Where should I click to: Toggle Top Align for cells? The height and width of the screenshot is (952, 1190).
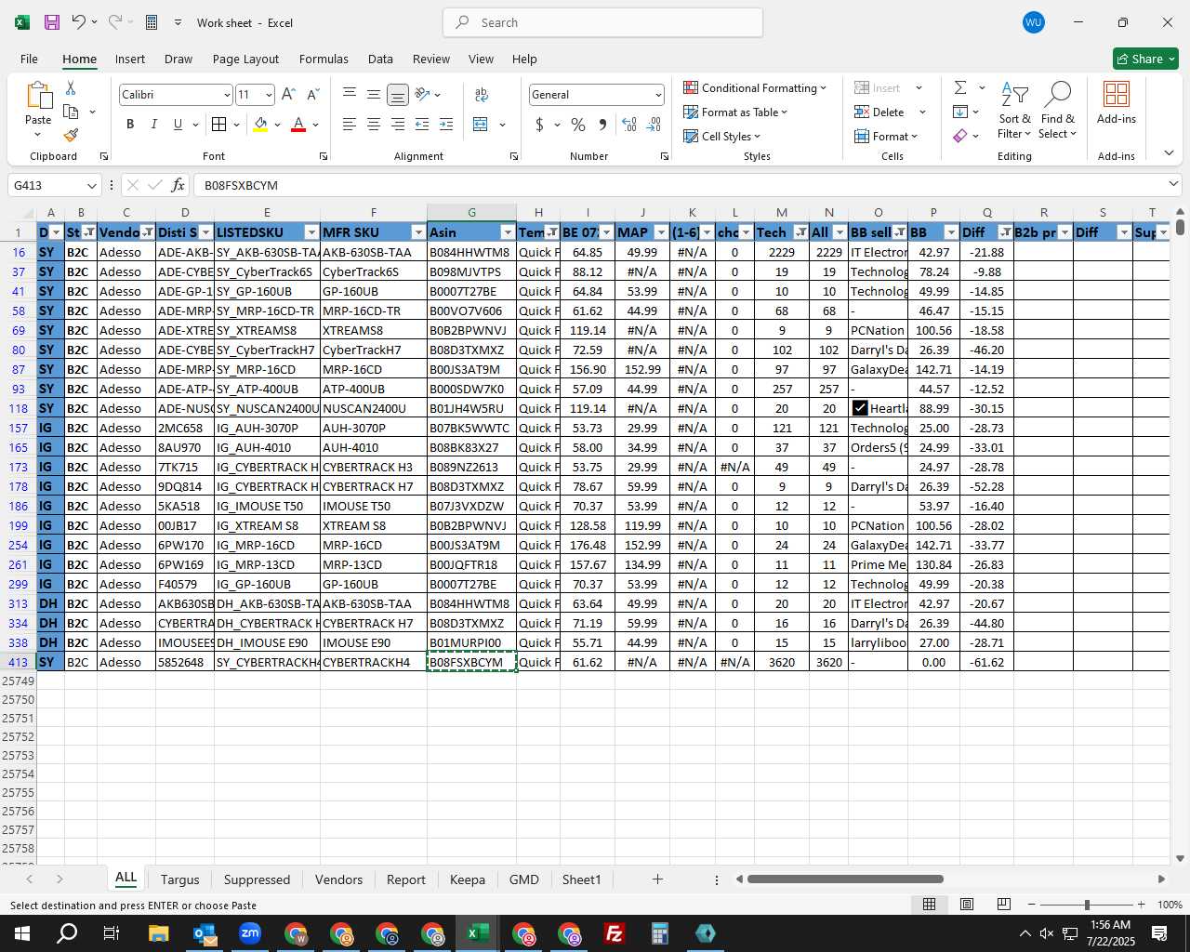point(350,95)
